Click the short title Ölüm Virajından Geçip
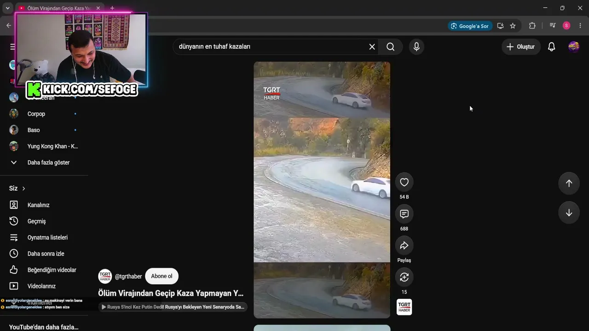This screenshot has width=589, height=331. coord(171,293)
